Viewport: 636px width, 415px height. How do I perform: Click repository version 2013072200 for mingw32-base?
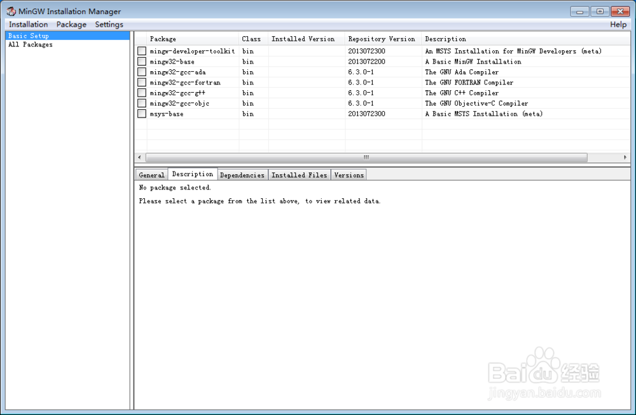click(367, 62)
